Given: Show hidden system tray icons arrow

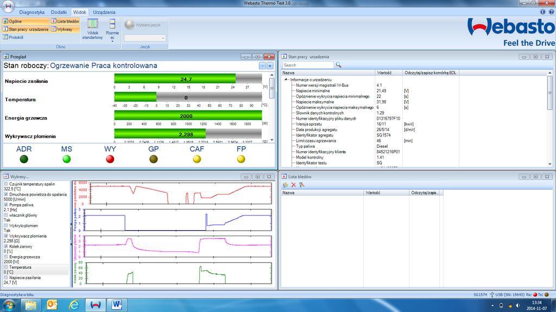Looking at the screenshot, I should [492, 305].
